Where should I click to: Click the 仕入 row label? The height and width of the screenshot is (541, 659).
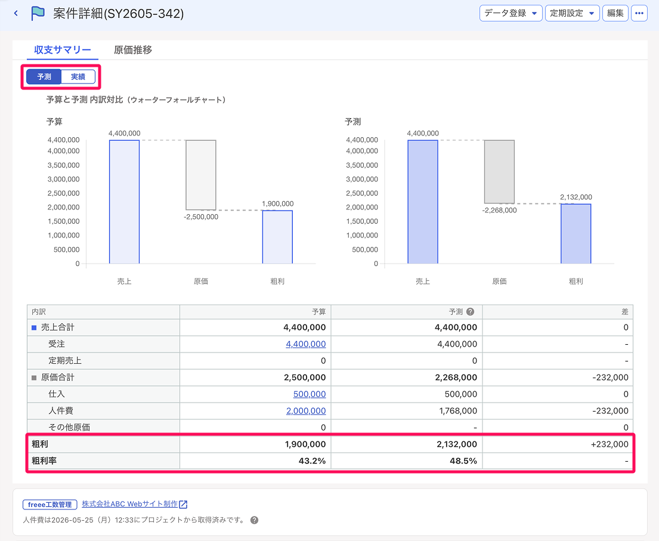(56, 394)
